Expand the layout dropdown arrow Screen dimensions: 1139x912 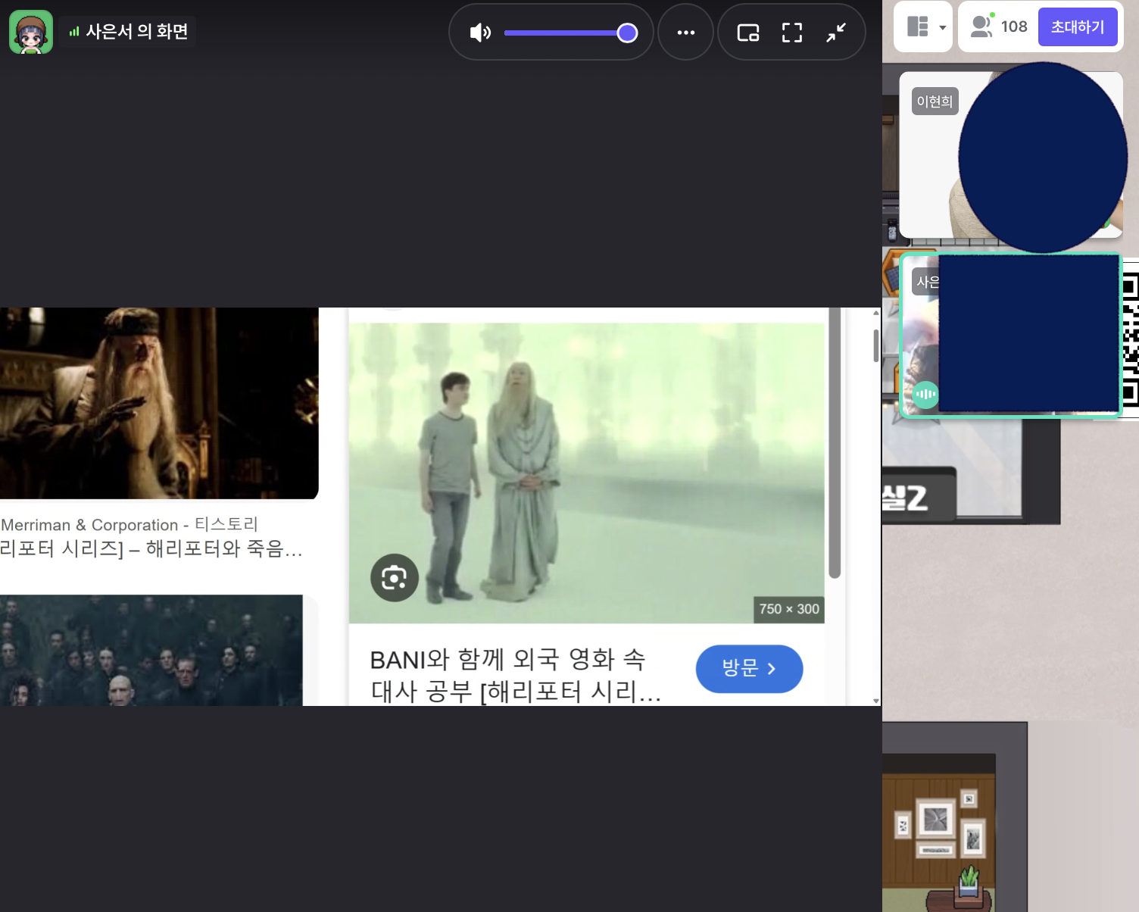[x=942, y=27]
